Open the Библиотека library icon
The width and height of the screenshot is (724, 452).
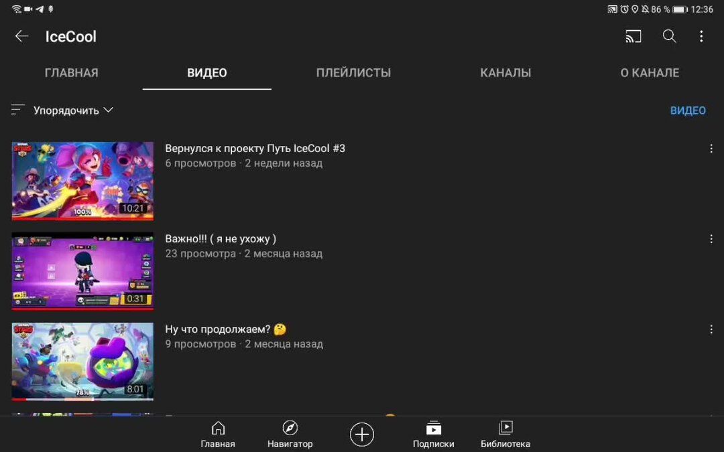[505, 428]
